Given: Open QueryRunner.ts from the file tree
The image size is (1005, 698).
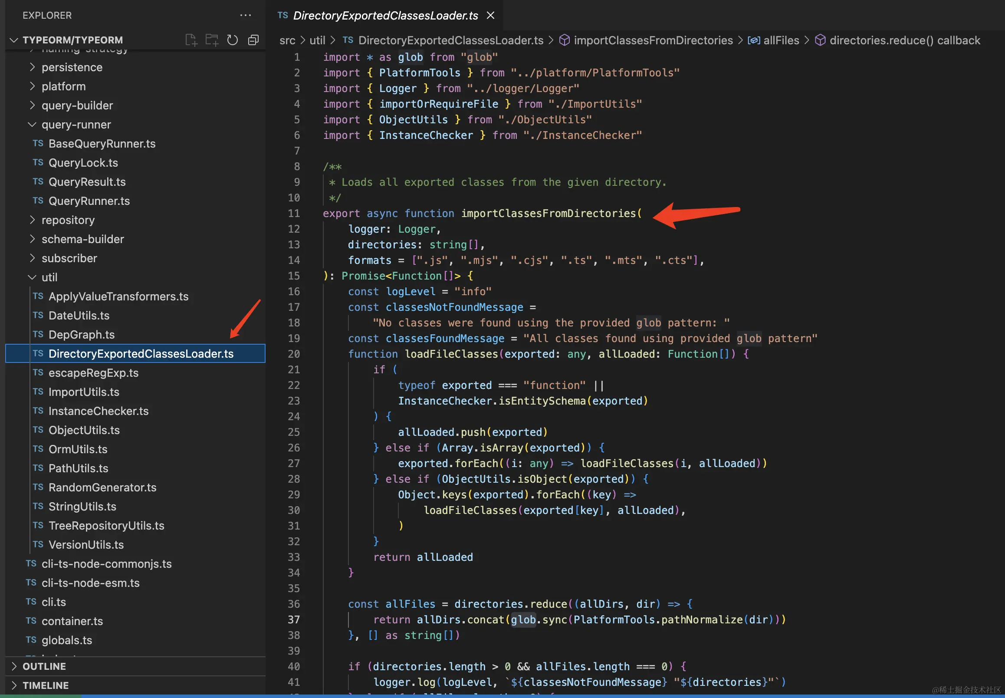Looking at the screenshot, I should tap(89, 201).
